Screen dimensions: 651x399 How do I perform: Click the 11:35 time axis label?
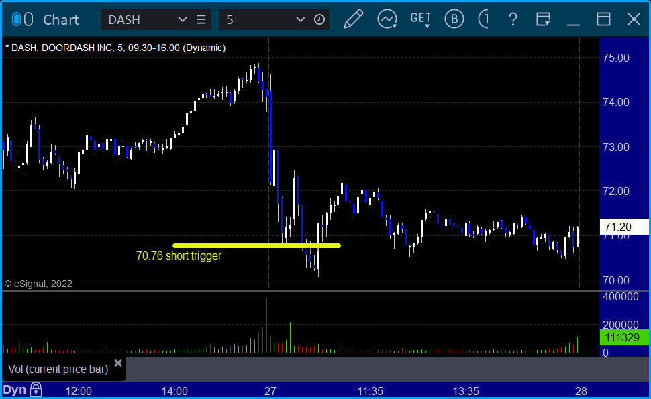(x=370, y=391)
